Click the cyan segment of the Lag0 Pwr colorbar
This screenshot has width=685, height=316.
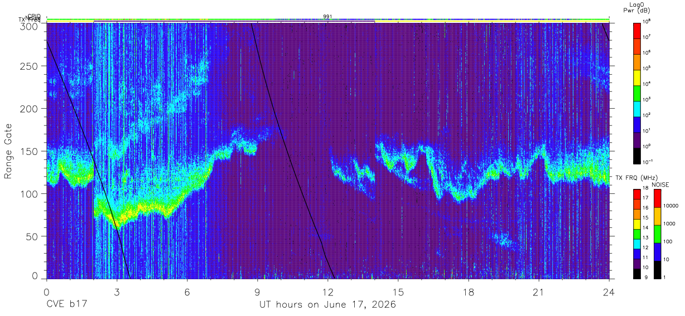(637, 108)
